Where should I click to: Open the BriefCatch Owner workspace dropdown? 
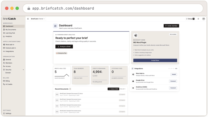(38, 19)
